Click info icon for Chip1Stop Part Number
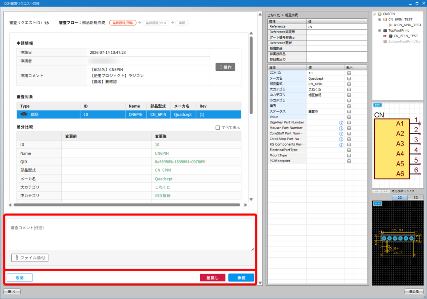 341,139
